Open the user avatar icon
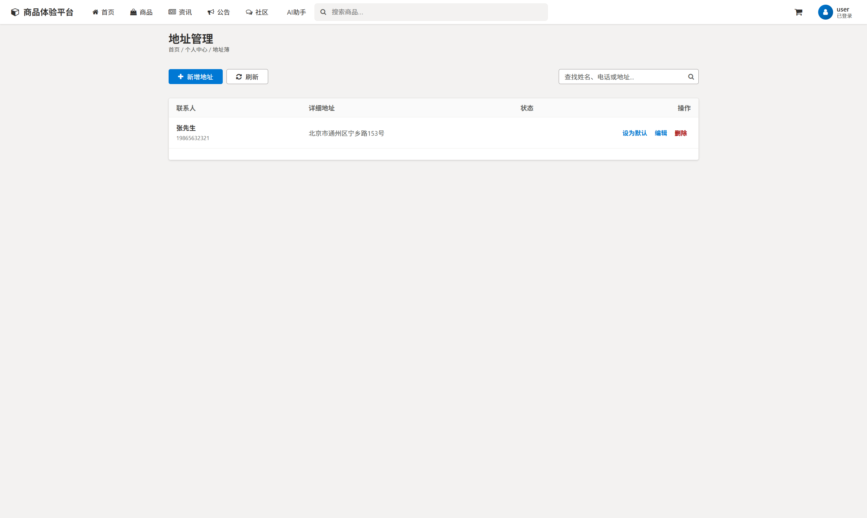Viewport: 867px width, 518px height. [825, 12]
